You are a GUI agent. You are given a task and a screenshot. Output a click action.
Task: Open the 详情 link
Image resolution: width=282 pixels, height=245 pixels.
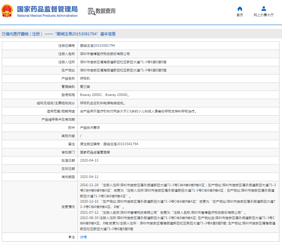(x=83, y=237)
